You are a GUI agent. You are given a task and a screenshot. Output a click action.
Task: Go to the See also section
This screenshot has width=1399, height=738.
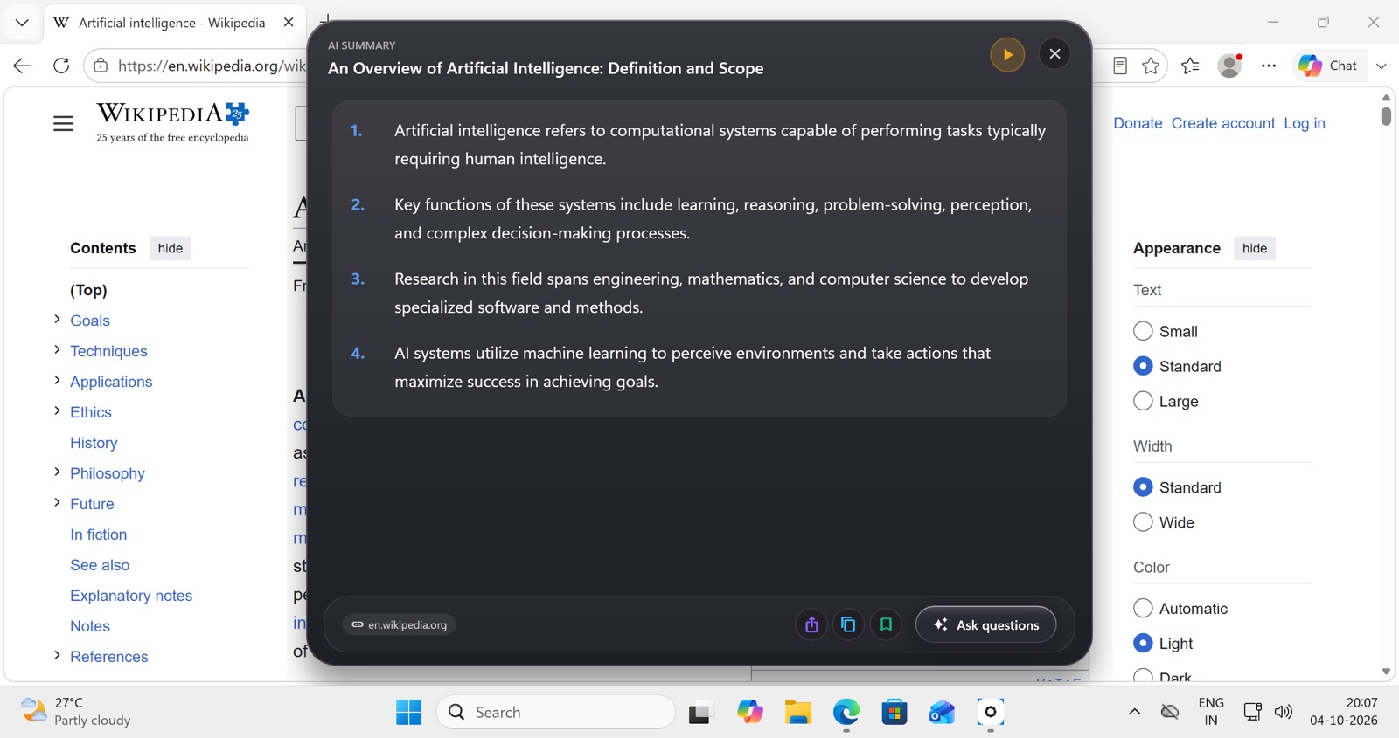(100, 565)
